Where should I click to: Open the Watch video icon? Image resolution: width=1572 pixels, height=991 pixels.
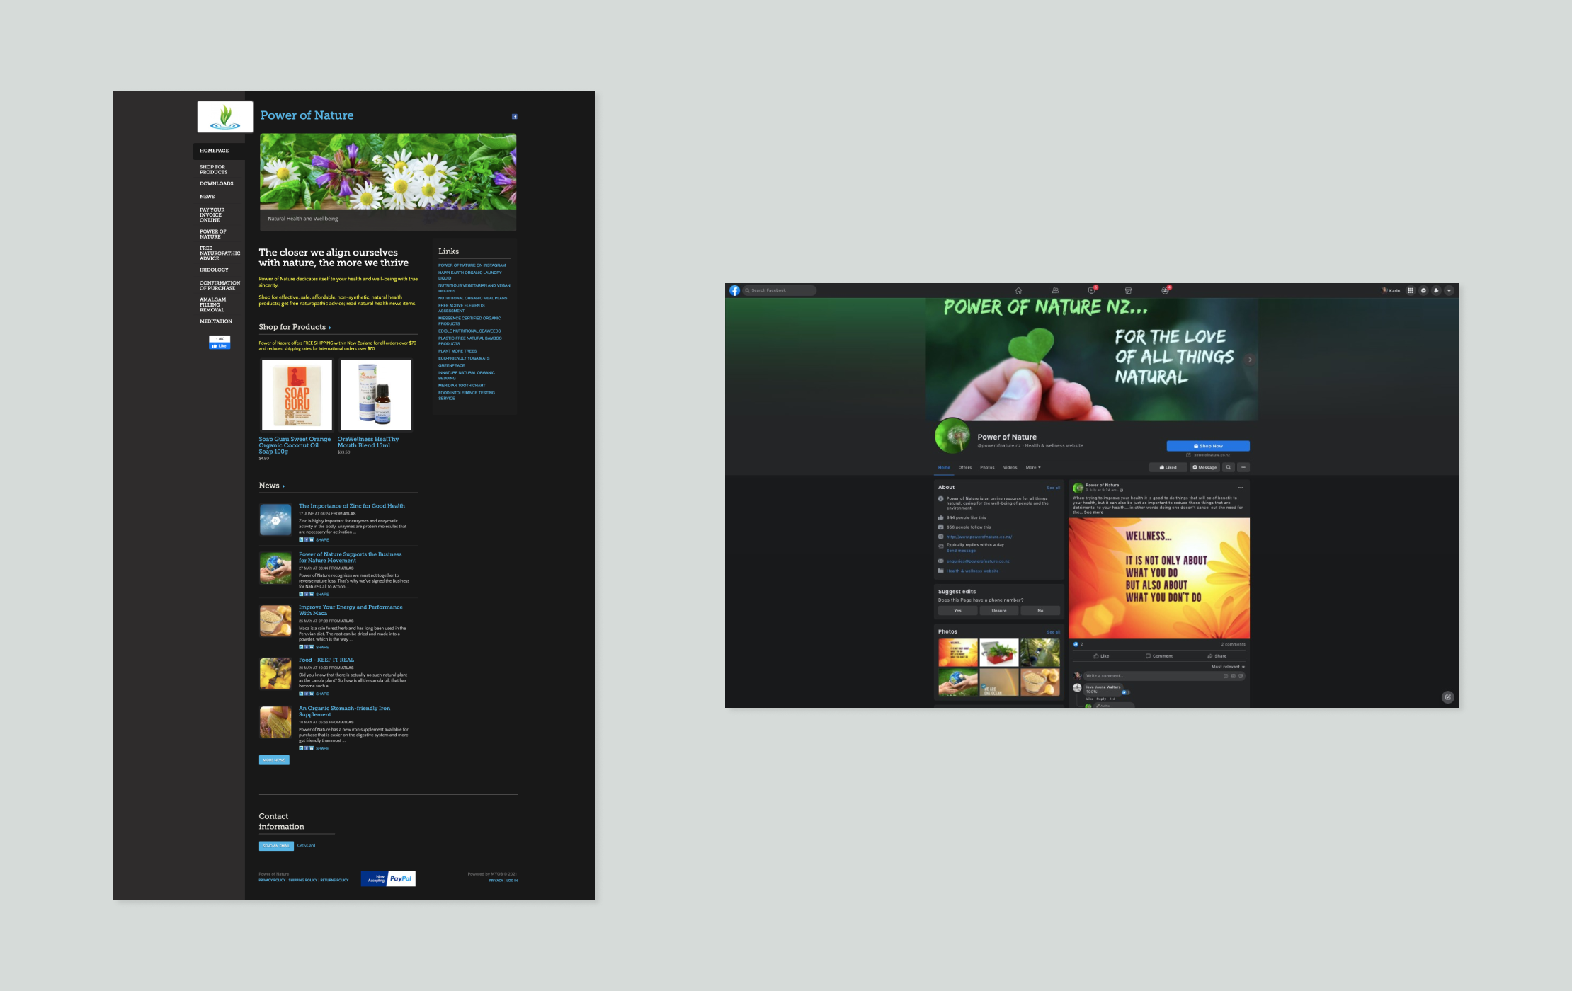(1091, 290)
